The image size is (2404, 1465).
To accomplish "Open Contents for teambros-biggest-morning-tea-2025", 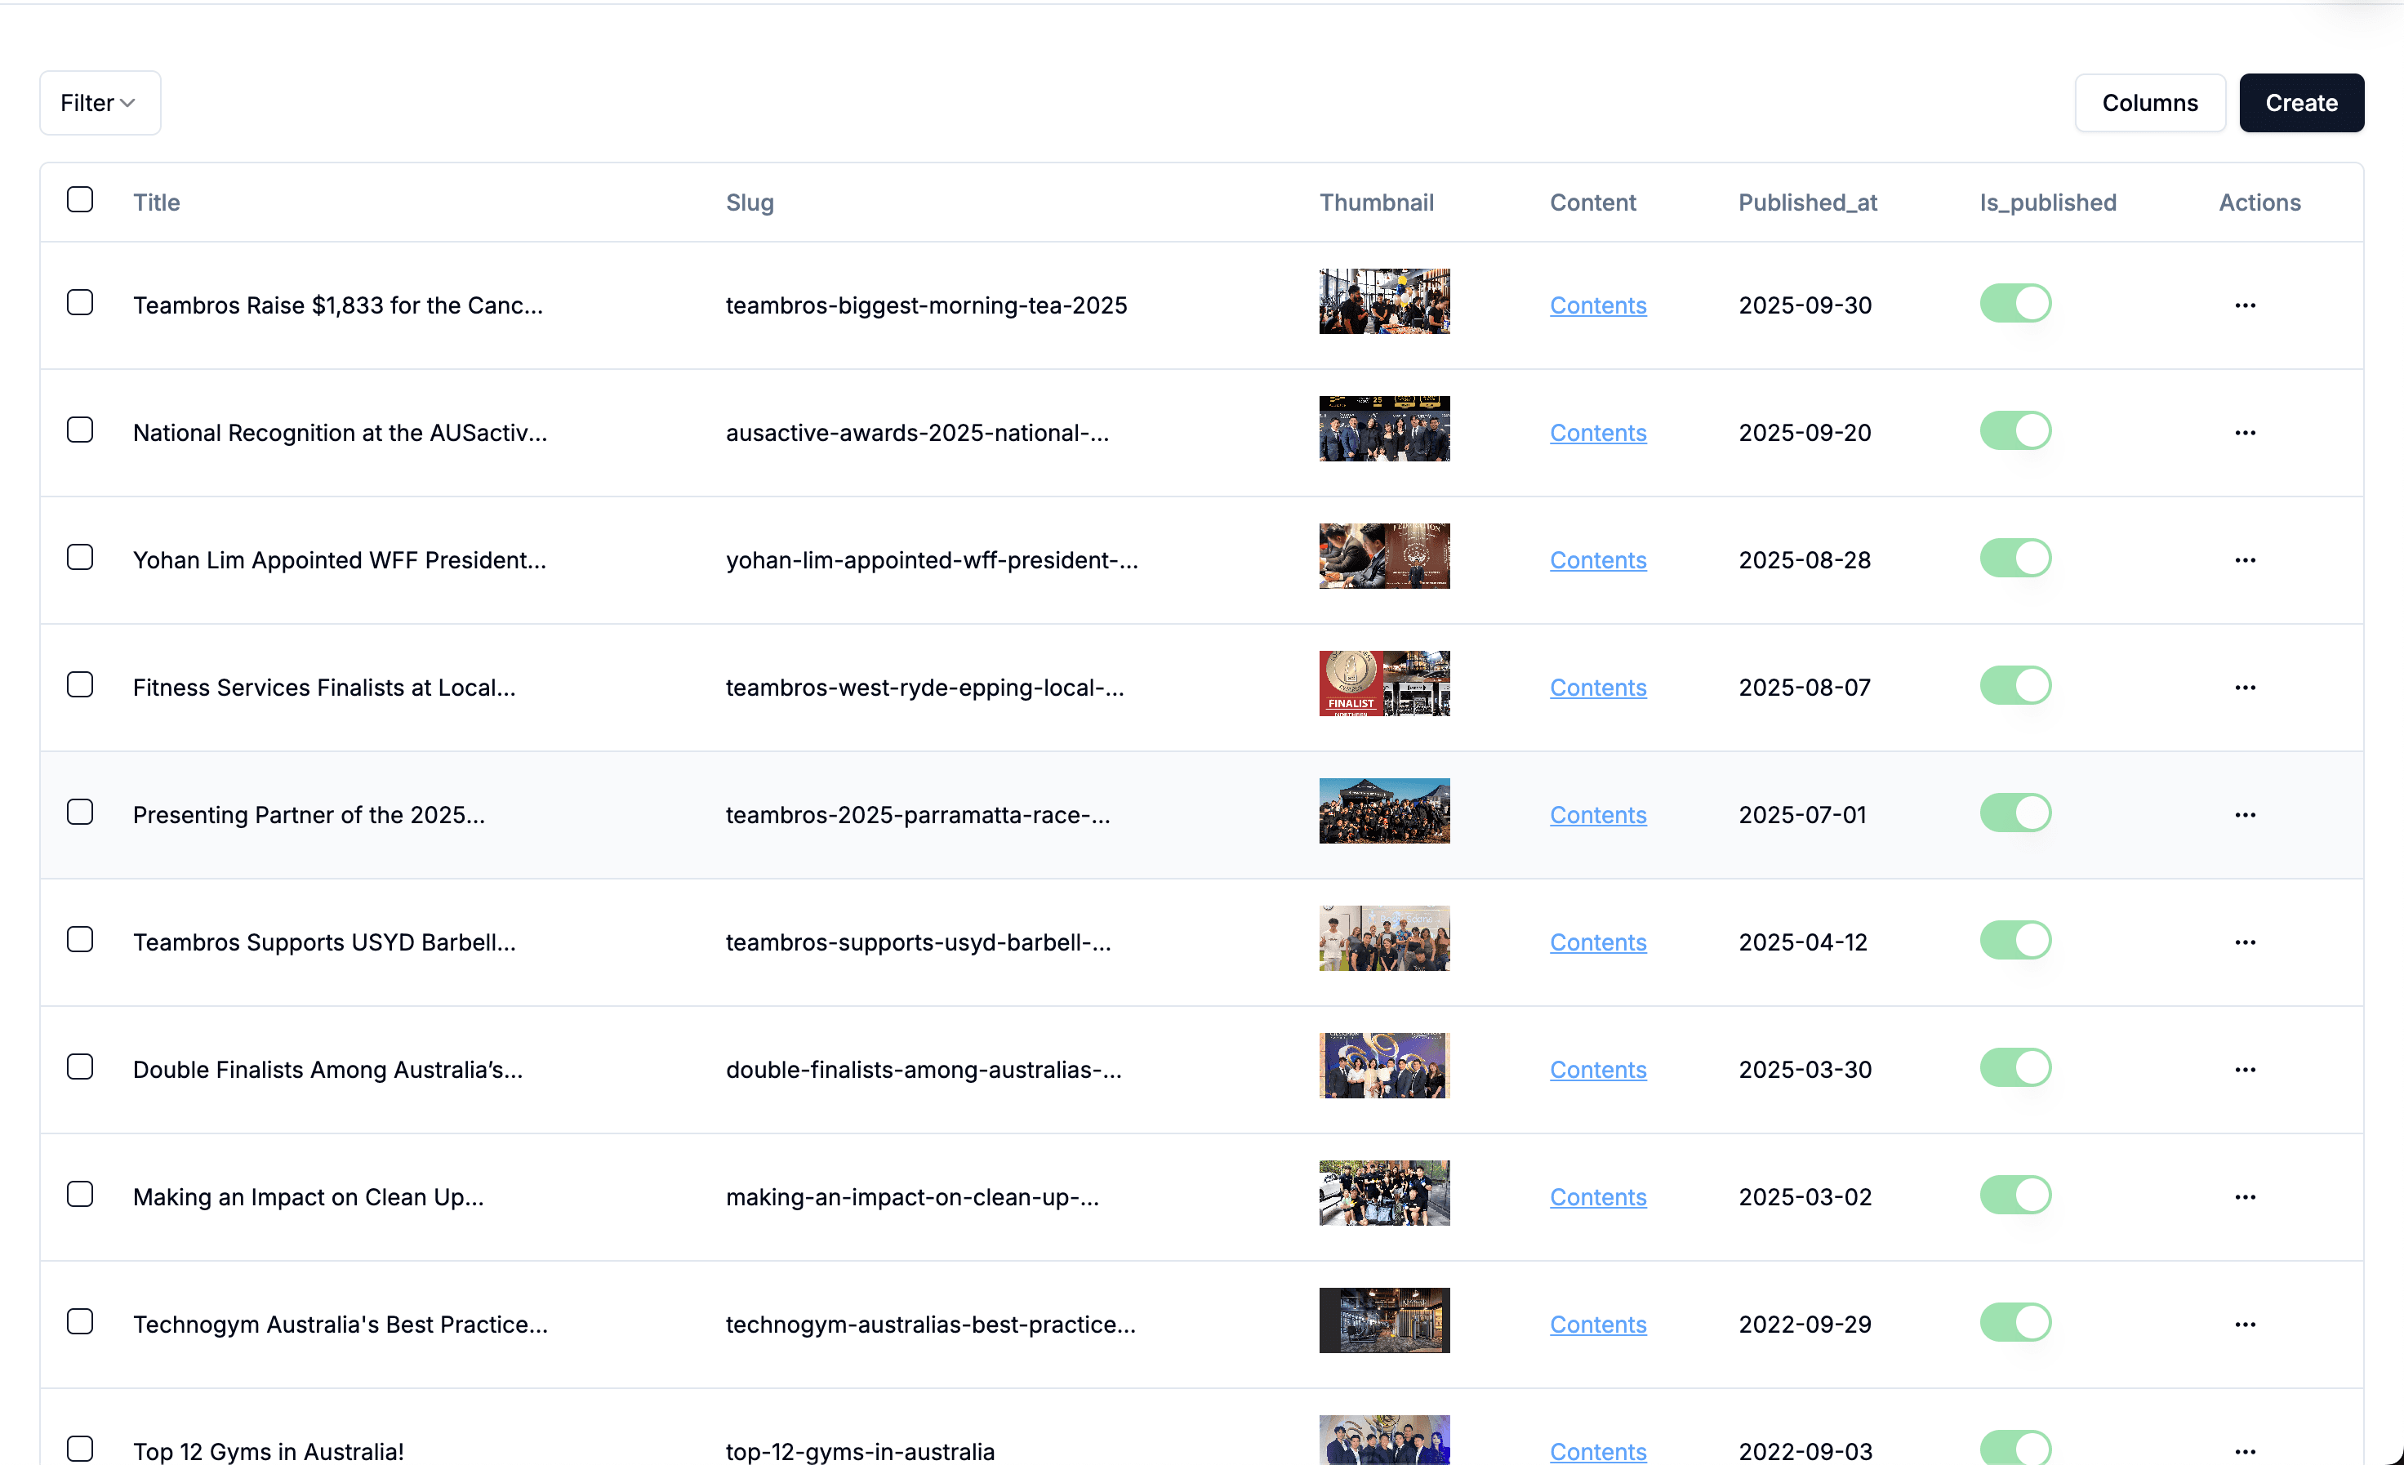I will click(x=1597, y=305).
